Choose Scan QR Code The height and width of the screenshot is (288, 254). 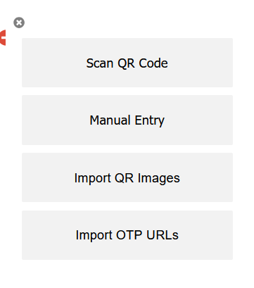(x=127, y=63)
